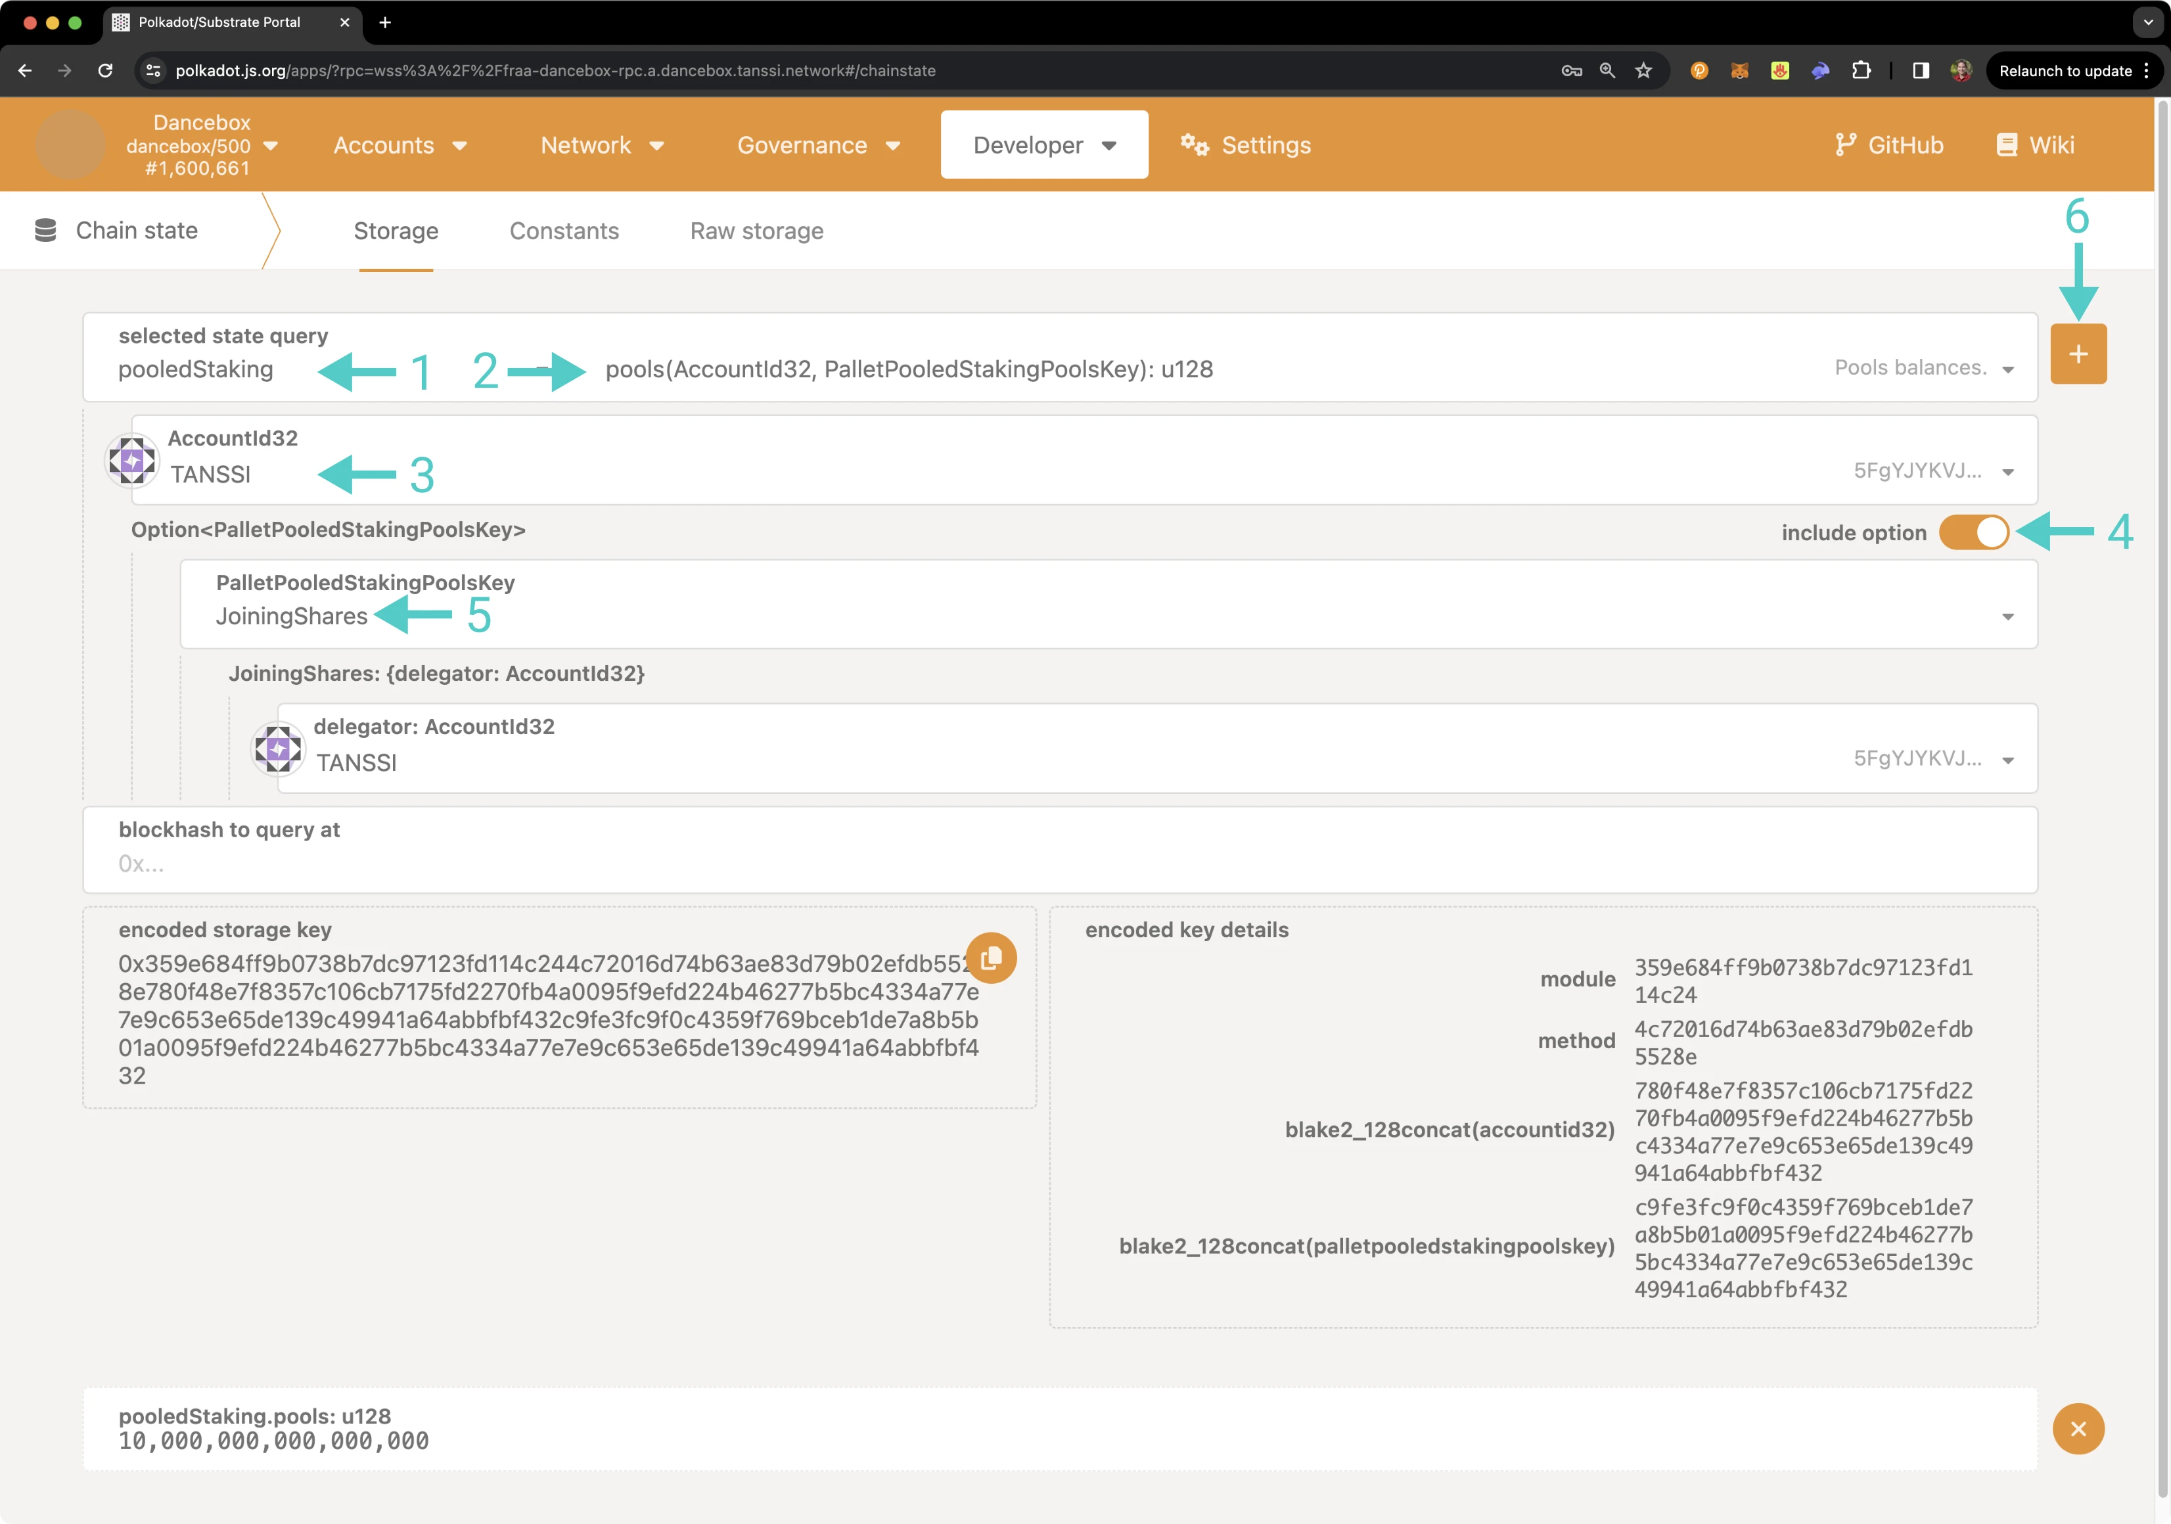Click the TANSSI identicon beside AccountId32
The height and width of the screenshot is (1524, 2171).
tap(131, 461)
